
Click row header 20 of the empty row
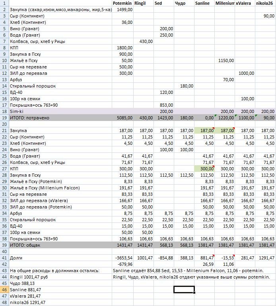coord(4,124)
